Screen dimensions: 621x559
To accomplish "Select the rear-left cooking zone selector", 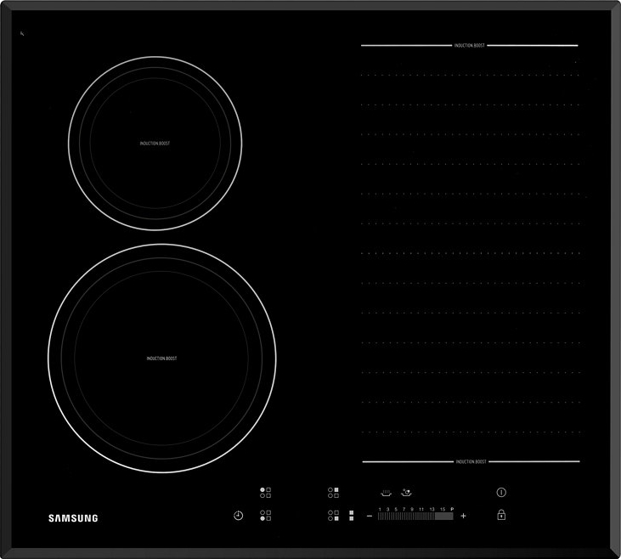I will click(265, 493).
